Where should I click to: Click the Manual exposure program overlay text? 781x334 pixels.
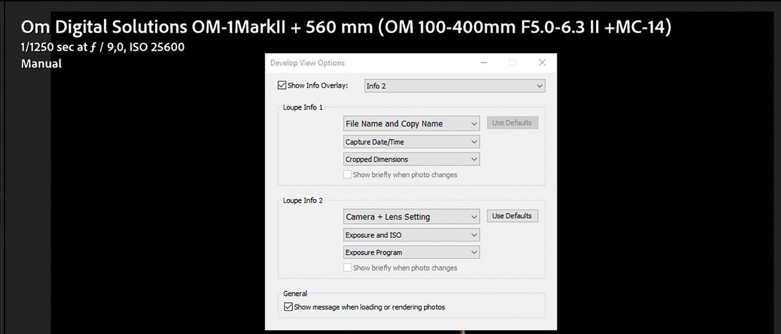[x=41, y=64]
